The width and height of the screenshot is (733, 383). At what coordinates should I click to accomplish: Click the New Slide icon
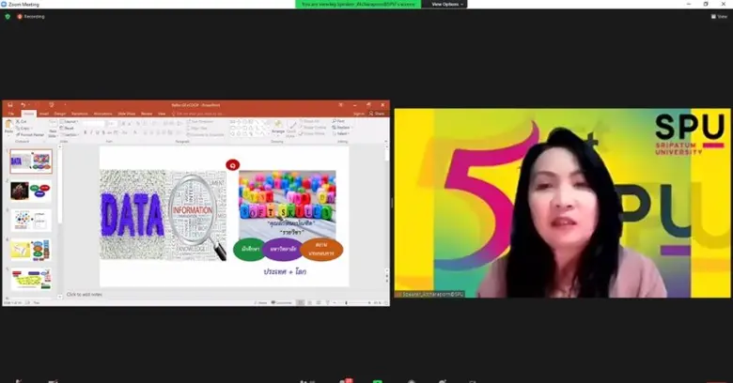point(53,126)
